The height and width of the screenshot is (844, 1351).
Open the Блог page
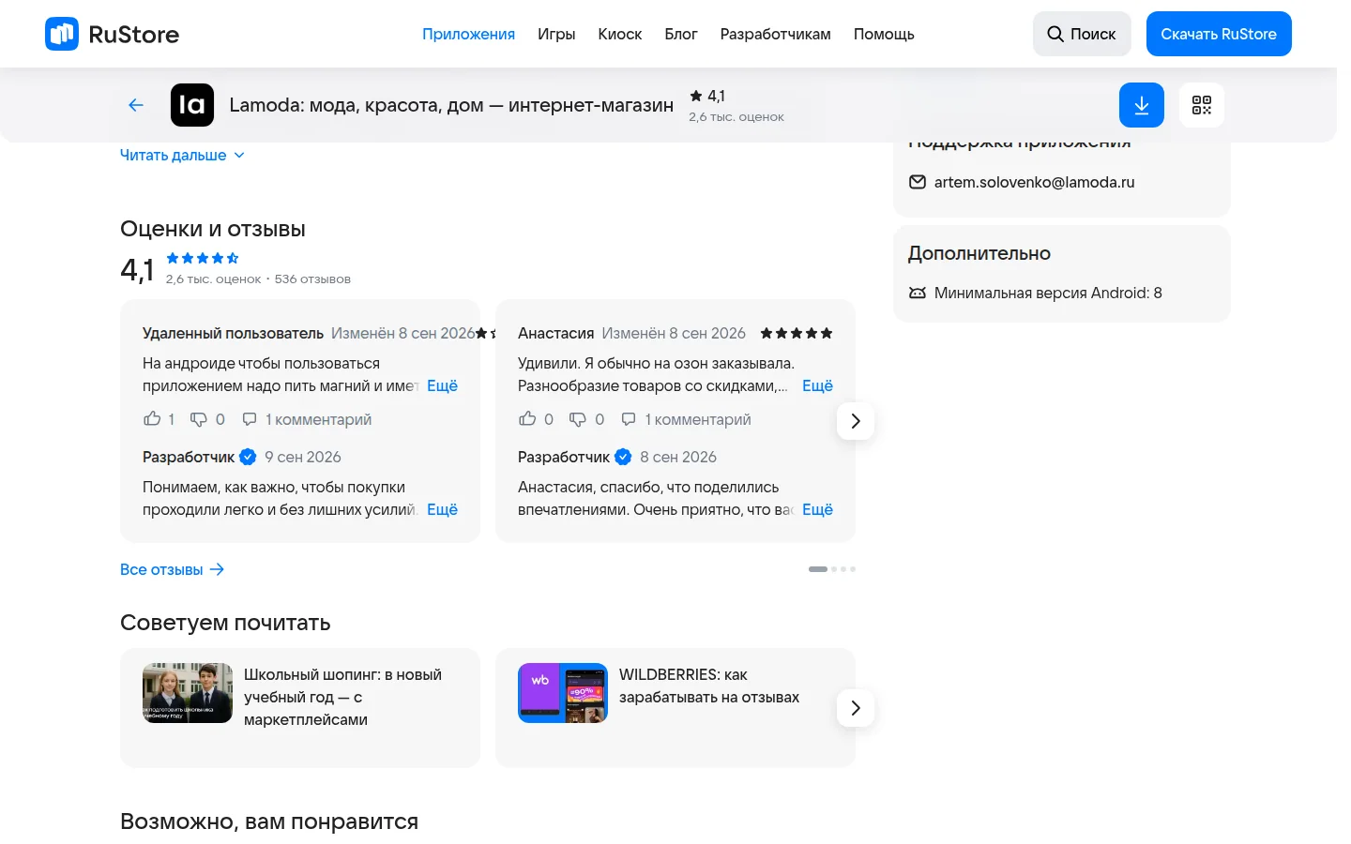pyautogui.click(x=681, y=34)
